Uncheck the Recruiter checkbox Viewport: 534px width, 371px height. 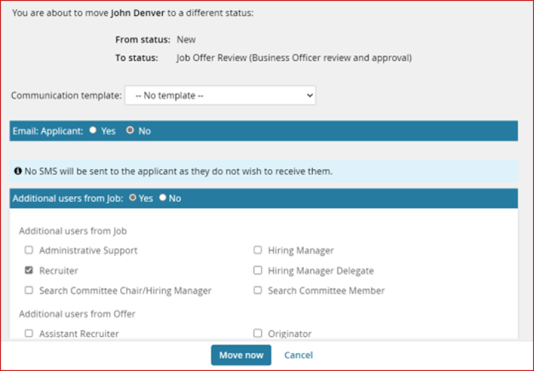29,270
